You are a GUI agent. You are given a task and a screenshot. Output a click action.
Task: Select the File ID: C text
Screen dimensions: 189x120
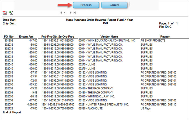pyautogui.click(x=165, y=27)
